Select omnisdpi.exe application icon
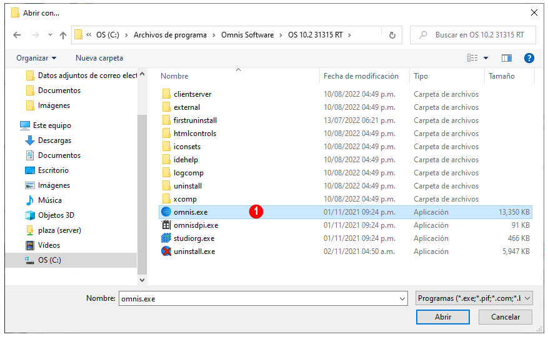Viewport: 548px width, 337px height. (166, 225)
